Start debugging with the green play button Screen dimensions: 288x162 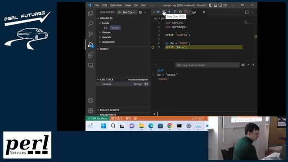120,12
